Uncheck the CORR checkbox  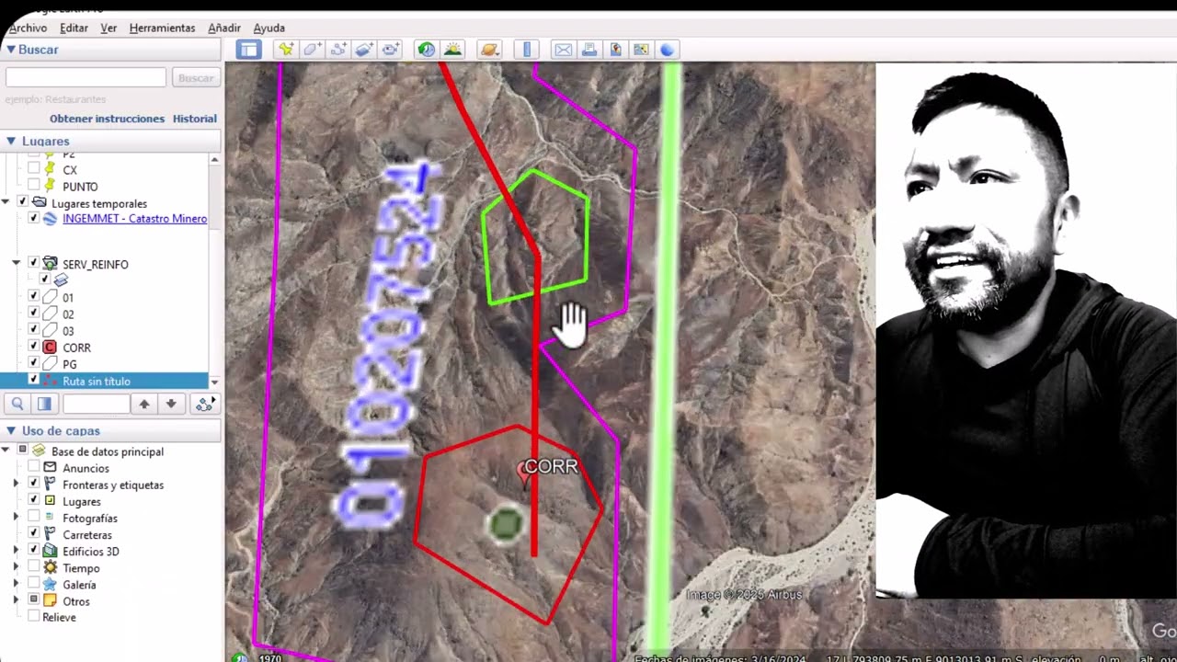[x=34, y=348]
